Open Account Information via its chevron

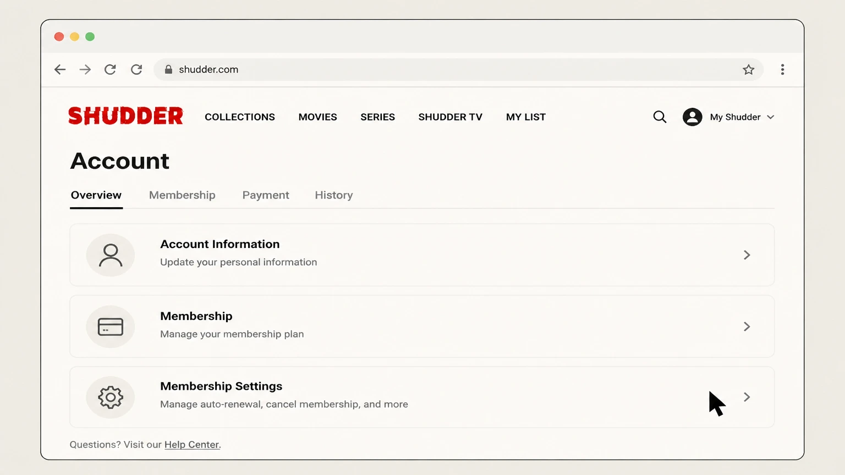click(747, 255)
